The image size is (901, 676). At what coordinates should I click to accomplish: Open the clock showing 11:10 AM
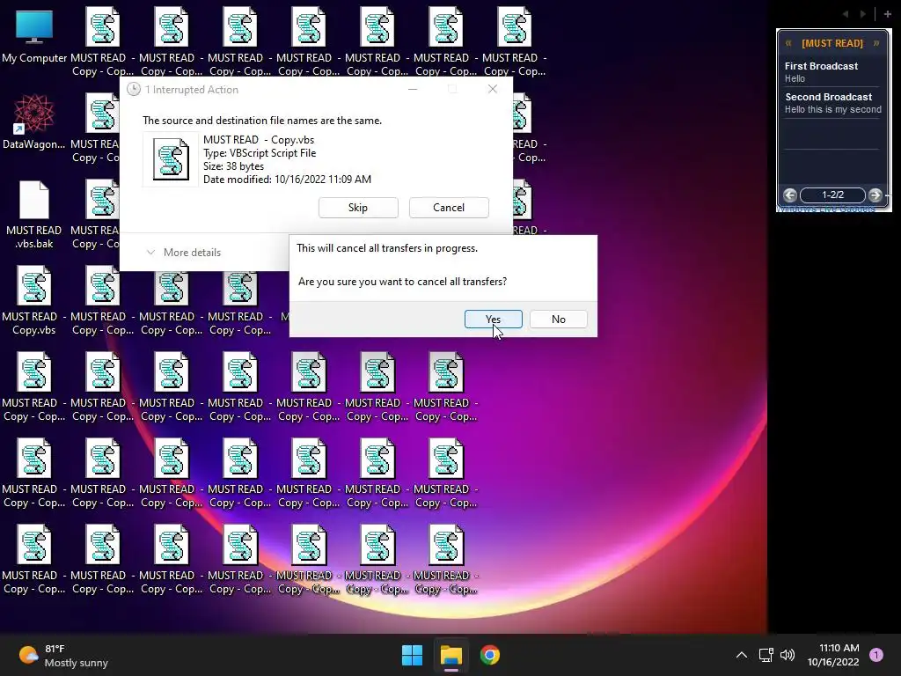coord(833,655)
